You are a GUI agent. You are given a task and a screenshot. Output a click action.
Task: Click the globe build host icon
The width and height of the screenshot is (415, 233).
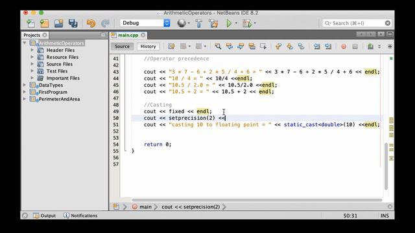pyautogui.click(x=182, y=23)
